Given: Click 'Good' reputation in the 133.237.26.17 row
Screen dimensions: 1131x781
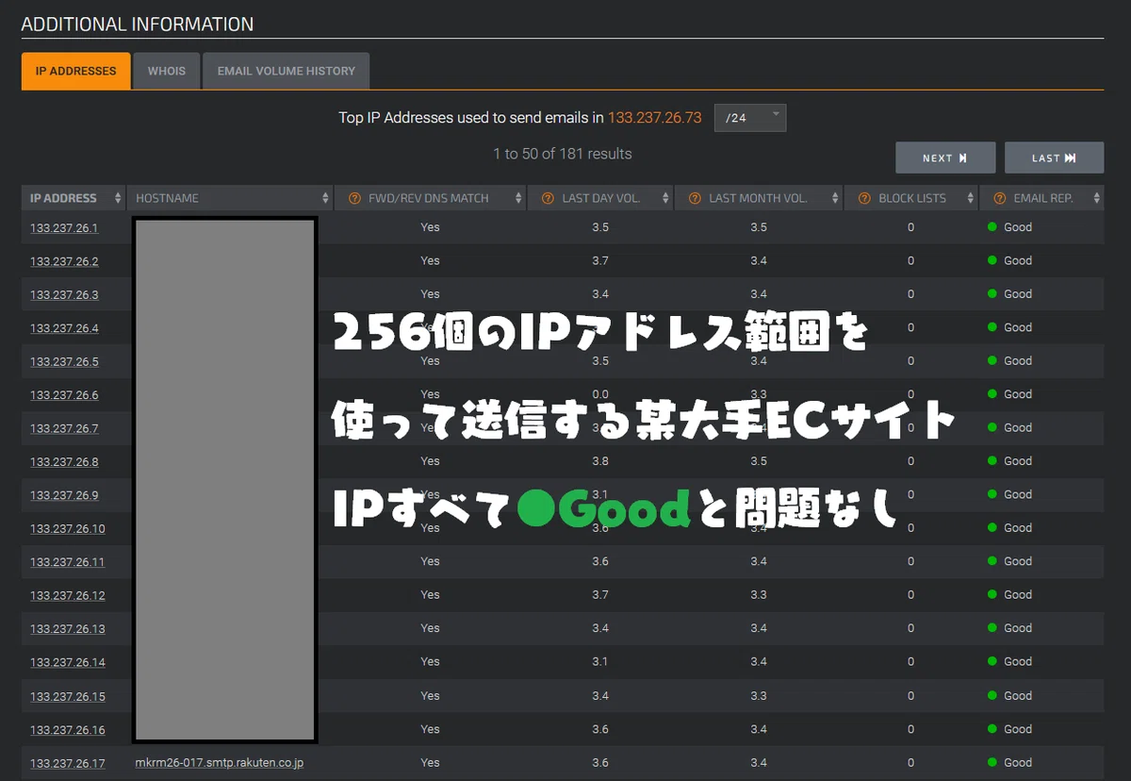Looking at the screenshot, I should (1018, 762).
